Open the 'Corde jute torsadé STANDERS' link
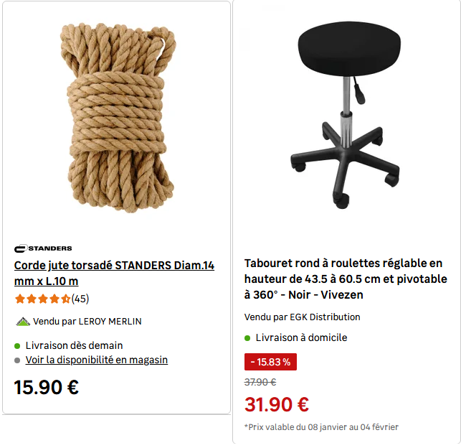The width and height of the screenshot is (461, 448). tap(114, 273)
